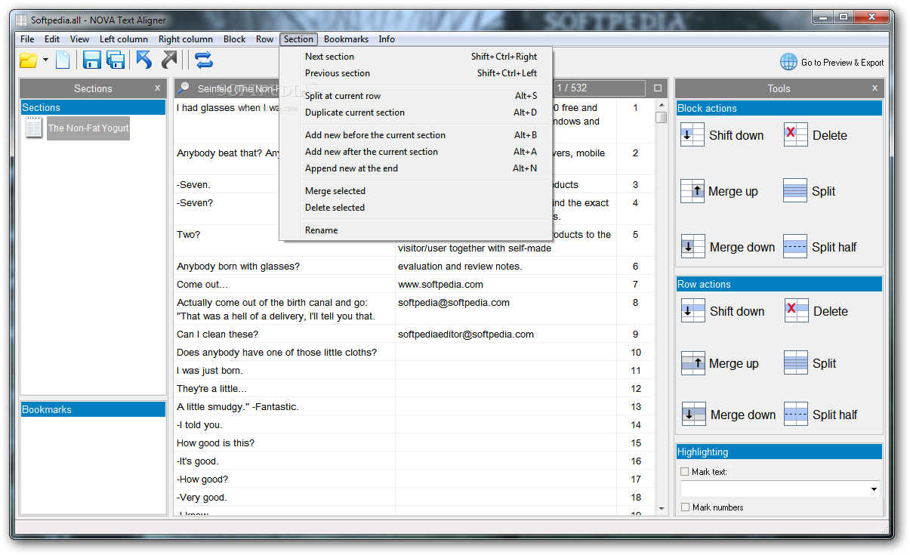Click the single-floppy Save icon

(x=92, y=60)
